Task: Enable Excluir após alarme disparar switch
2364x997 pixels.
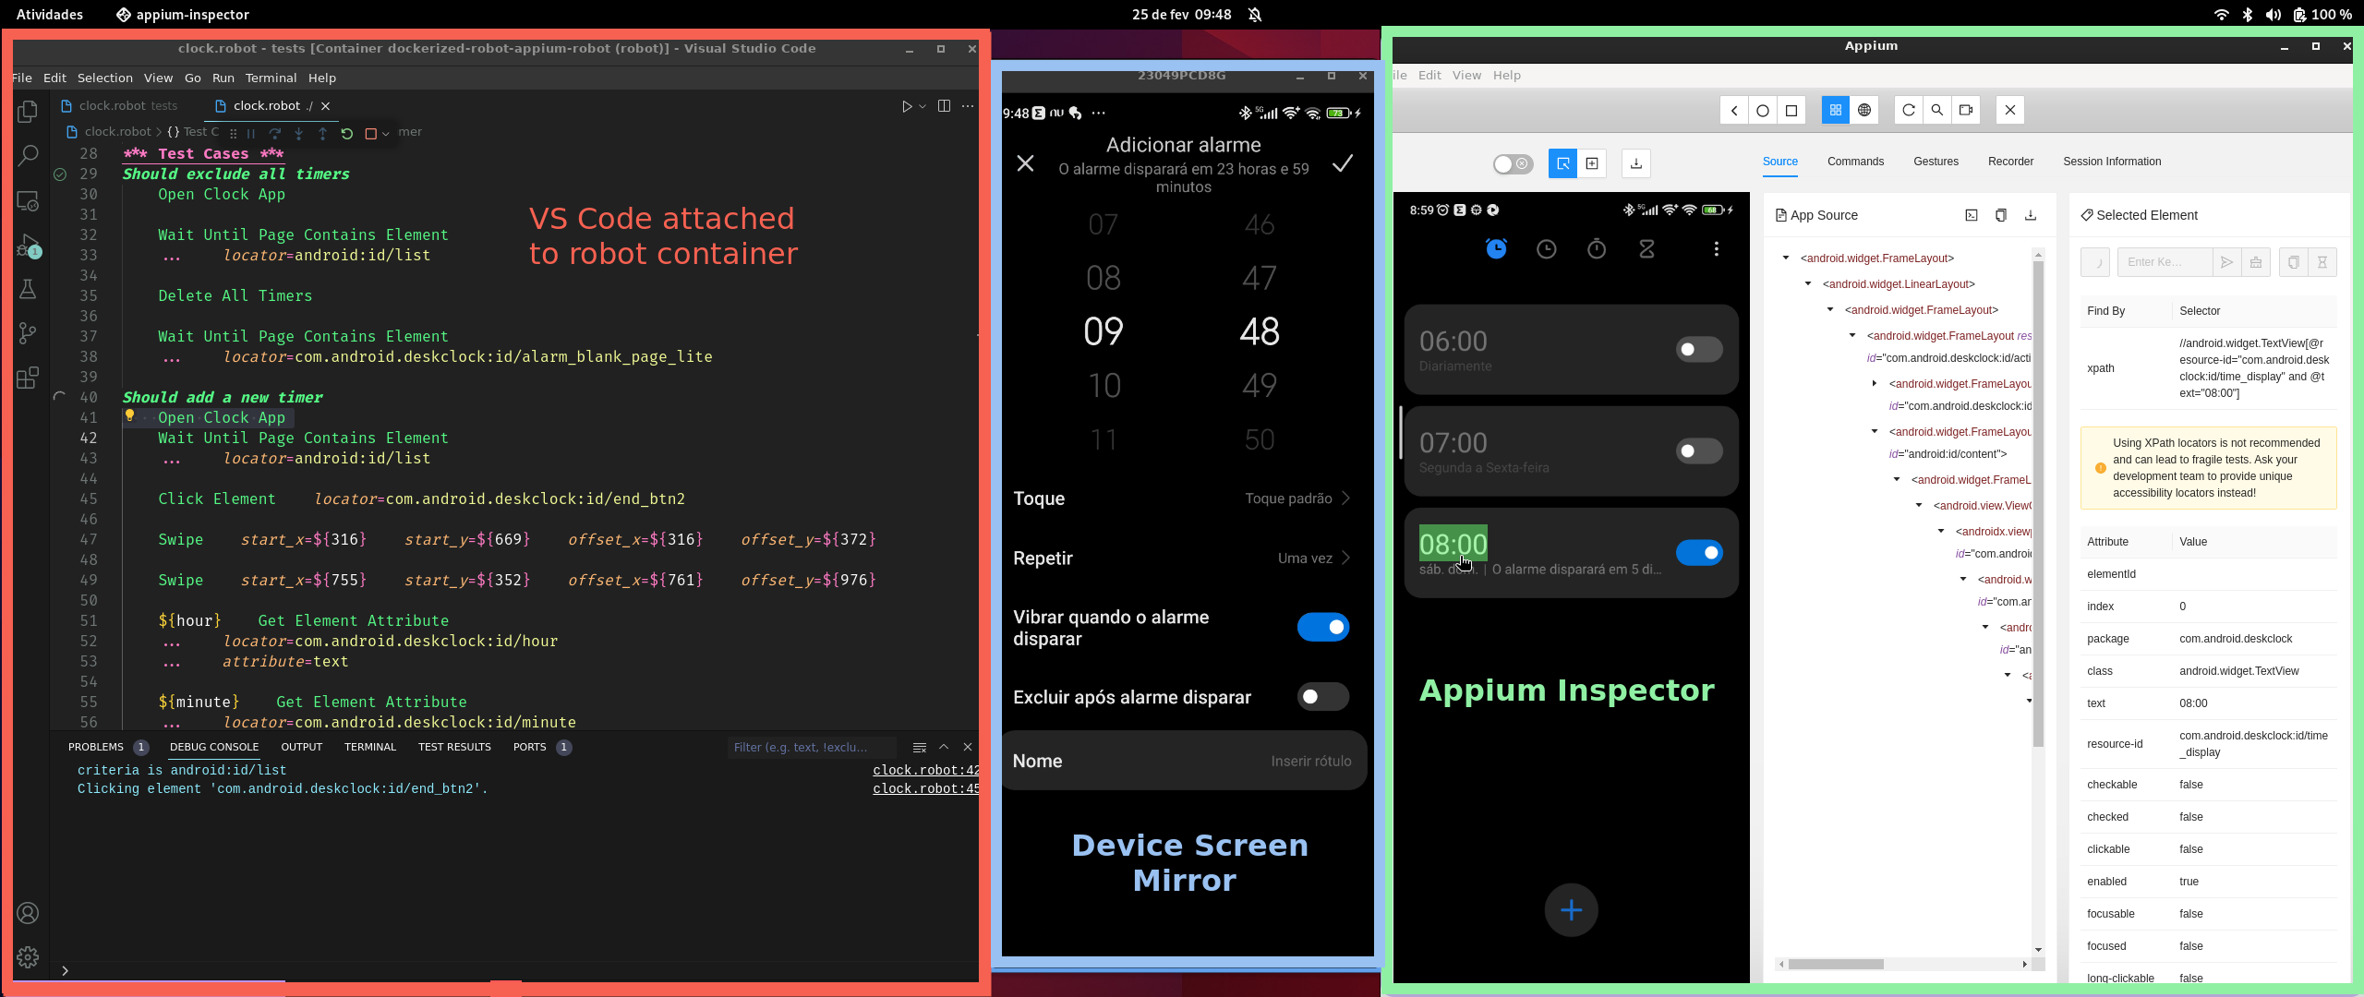Action: point(1322,697)
